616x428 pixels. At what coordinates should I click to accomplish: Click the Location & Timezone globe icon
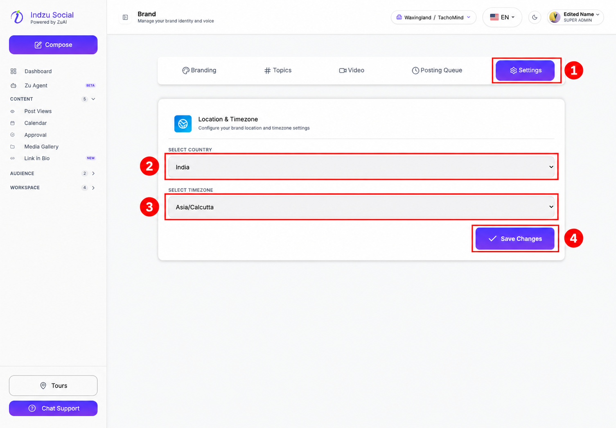coord(183,124)
